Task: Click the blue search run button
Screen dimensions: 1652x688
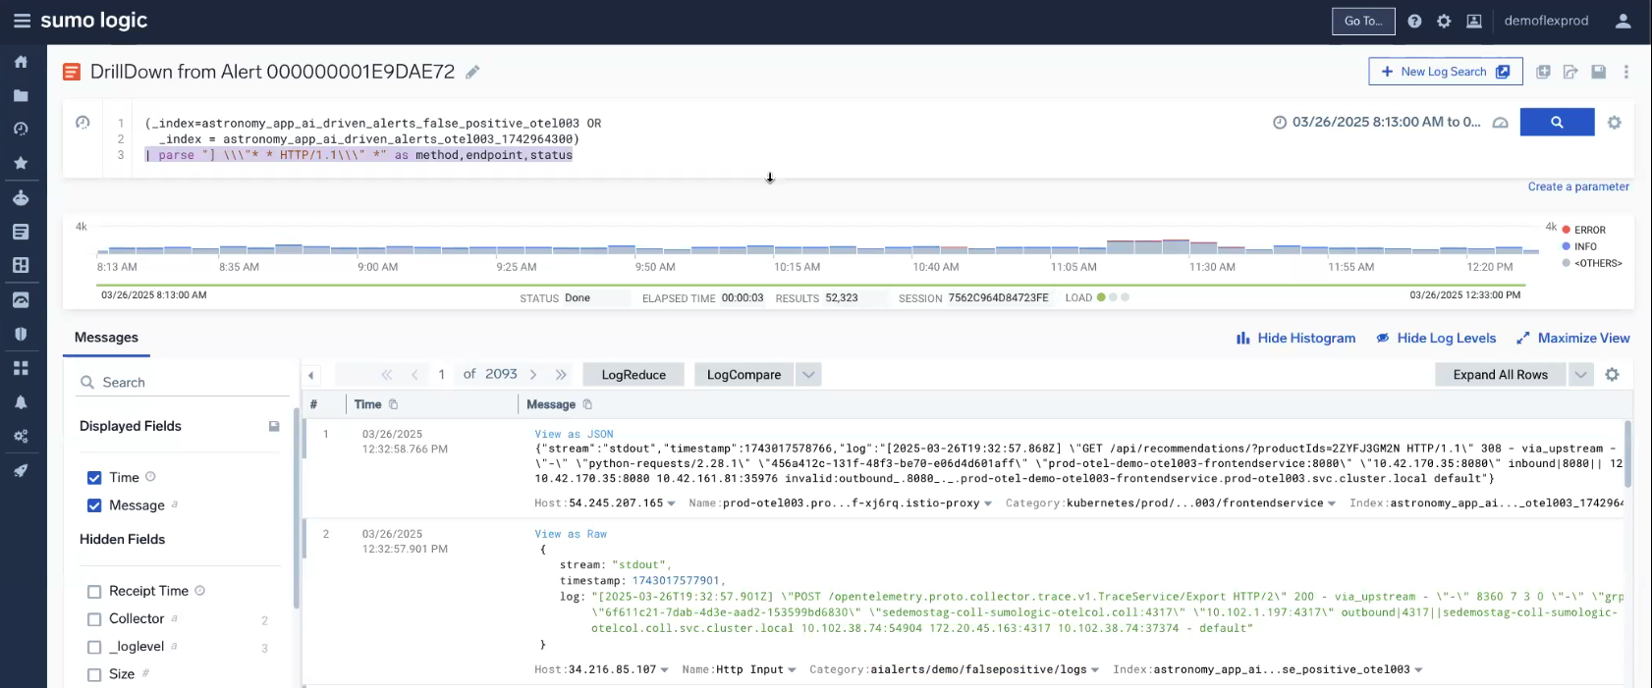Action: [1556, 123]
